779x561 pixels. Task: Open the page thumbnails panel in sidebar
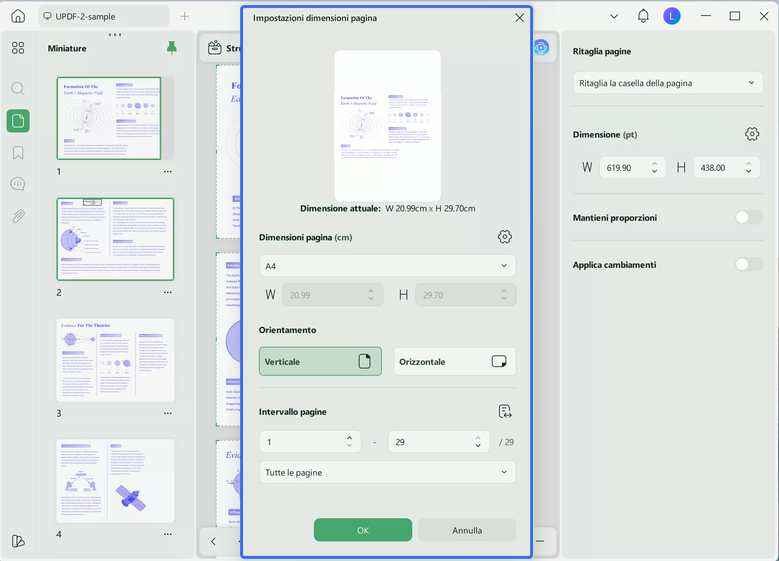click(18, 121)
